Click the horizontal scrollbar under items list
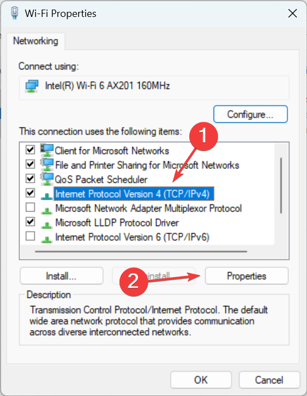 (141, 252)
